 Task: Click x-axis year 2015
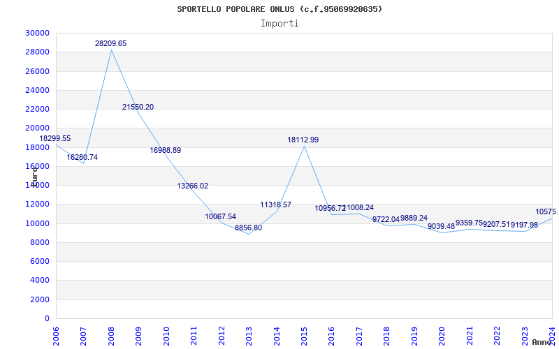click(304, 336)
